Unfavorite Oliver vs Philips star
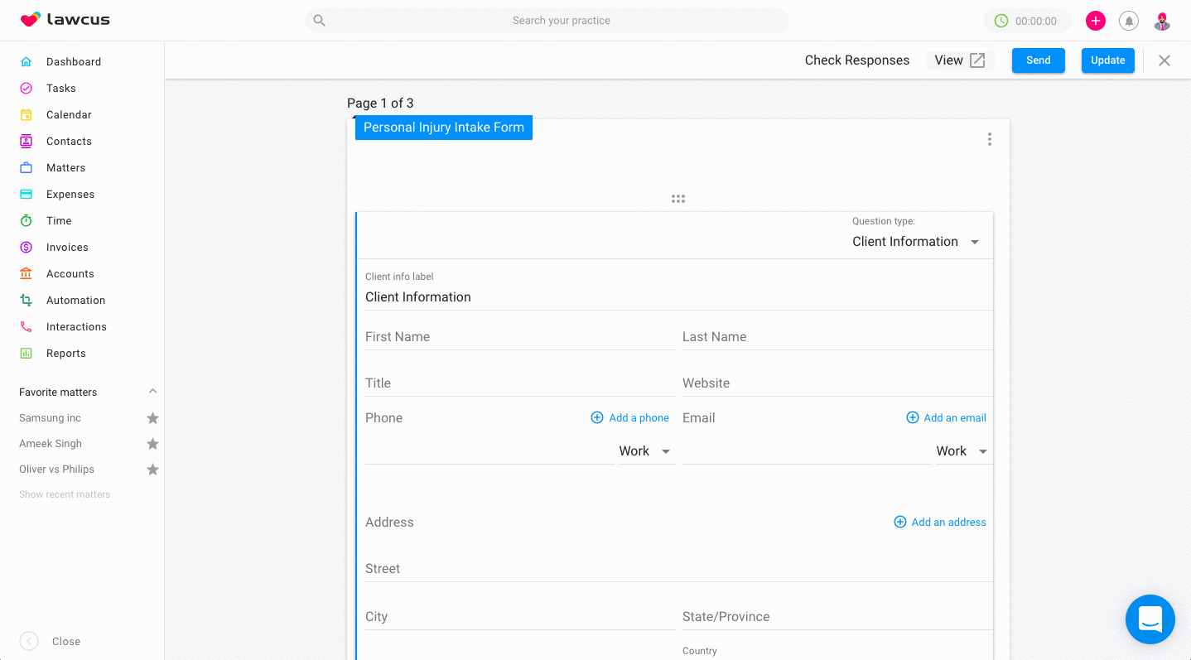The image size is (1191, 660). coord(152,470)
